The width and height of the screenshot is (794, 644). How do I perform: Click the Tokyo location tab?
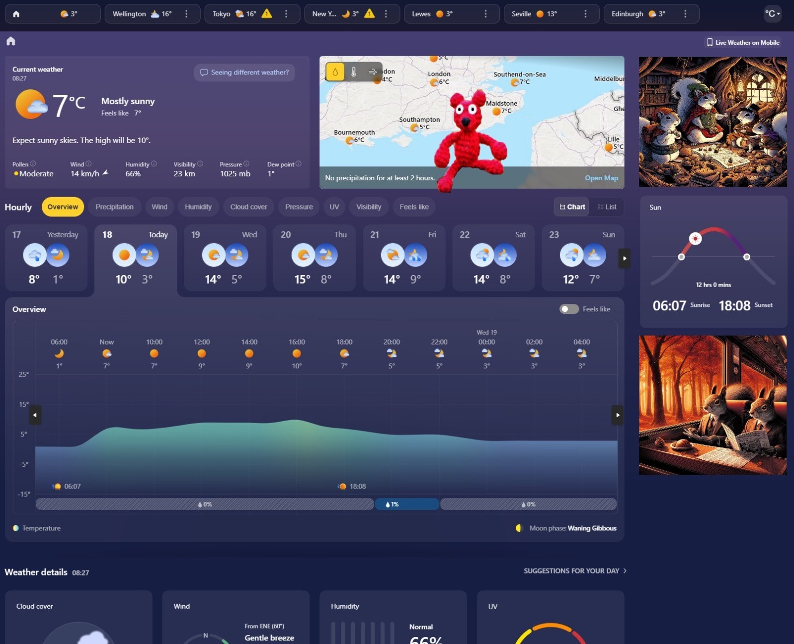(x=252, y=14)
